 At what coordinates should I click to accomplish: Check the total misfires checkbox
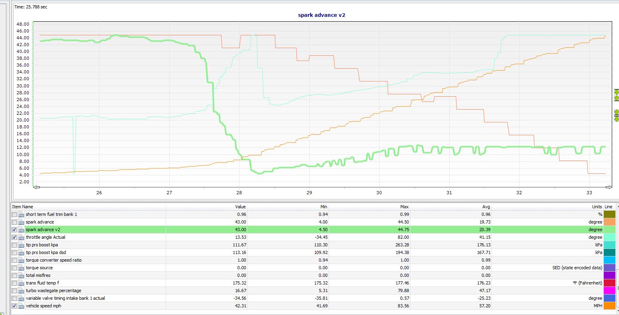pos(14,275)
